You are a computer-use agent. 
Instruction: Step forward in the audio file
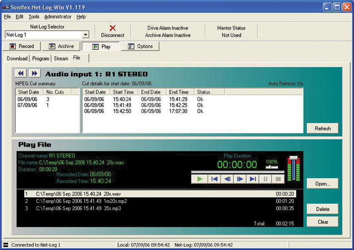(240, 179)
